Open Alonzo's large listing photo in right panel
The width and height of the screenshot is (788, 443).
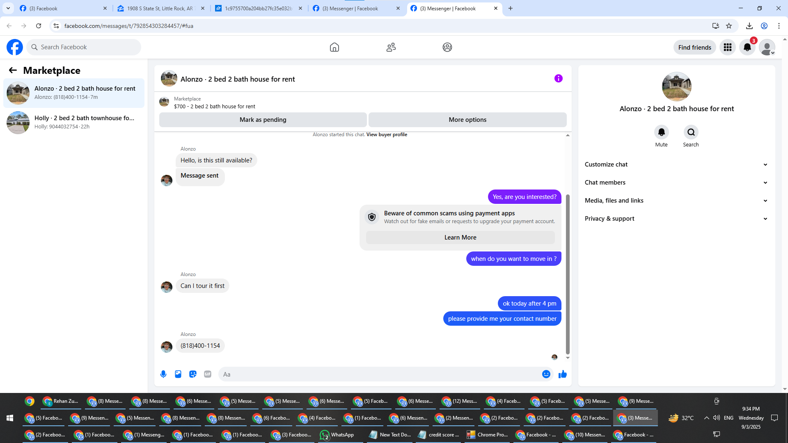tap(677, 87)
